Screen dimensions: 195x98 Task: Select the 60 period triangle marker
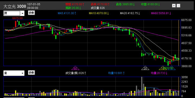(75, 68)
